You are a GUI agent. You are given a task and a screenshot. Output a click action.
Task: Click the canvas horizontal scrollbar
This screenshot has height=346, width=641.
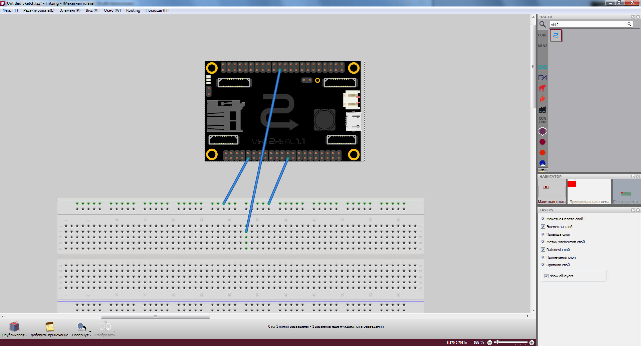tap(155, 316)
